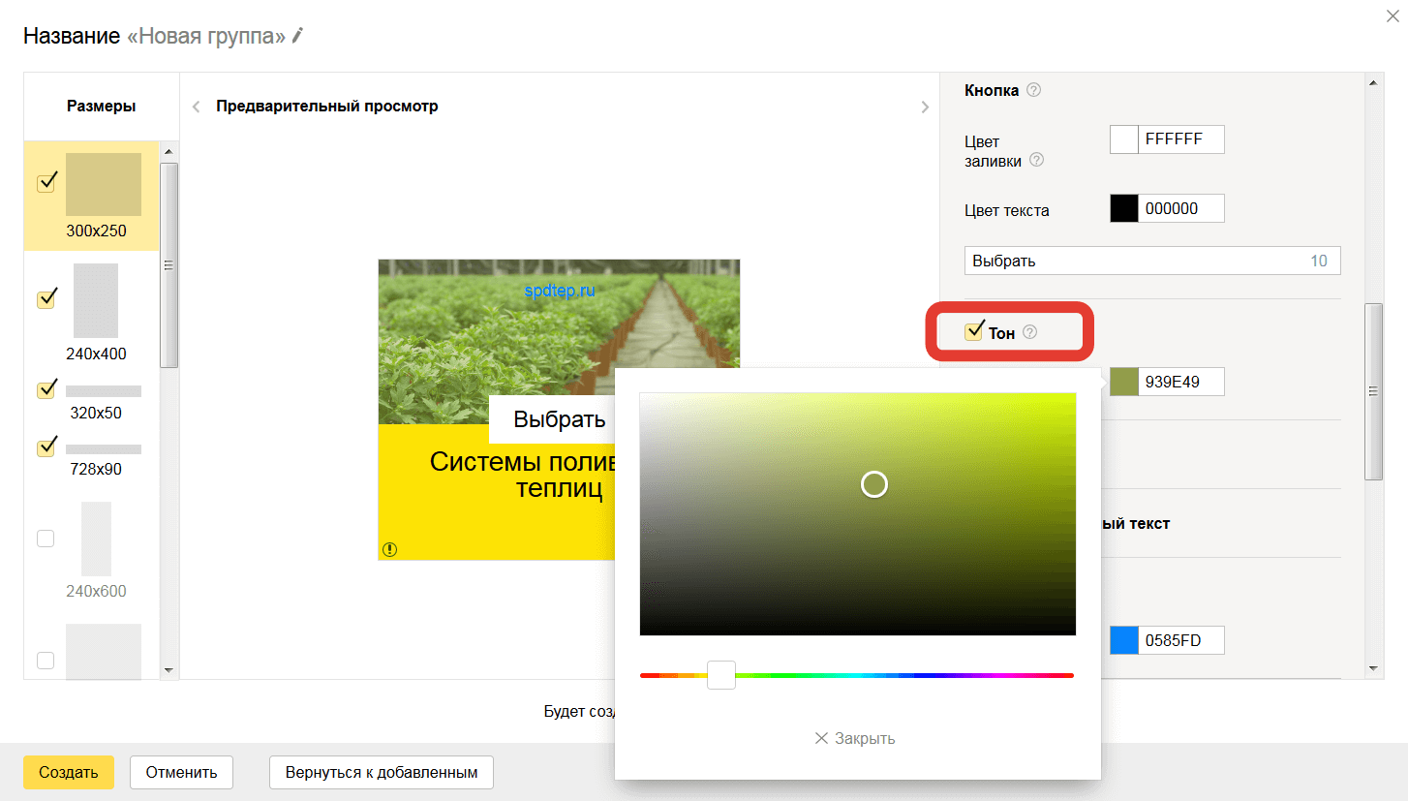Go to next preview with right arrow
Screen dimensions: 1408x801
click(925, 108)
